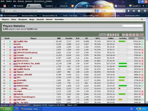
Task: Click the activity bar in the BARACCUDA row
Action: point(123,86)
